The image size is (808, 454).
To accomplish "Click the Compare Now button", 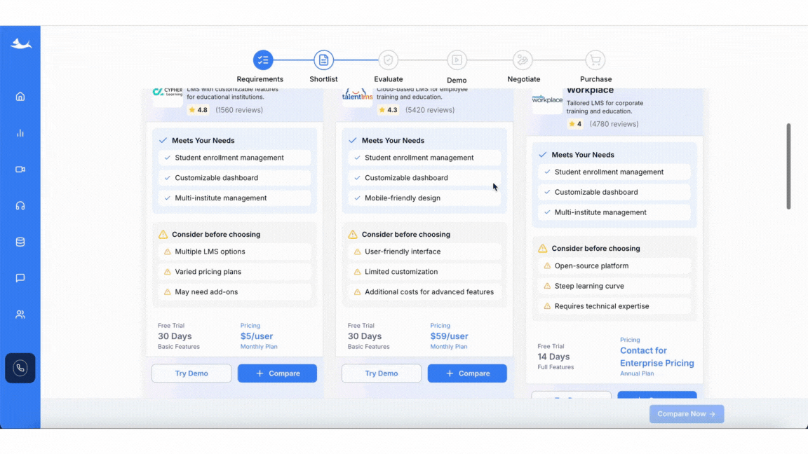I will coord(687,414).
